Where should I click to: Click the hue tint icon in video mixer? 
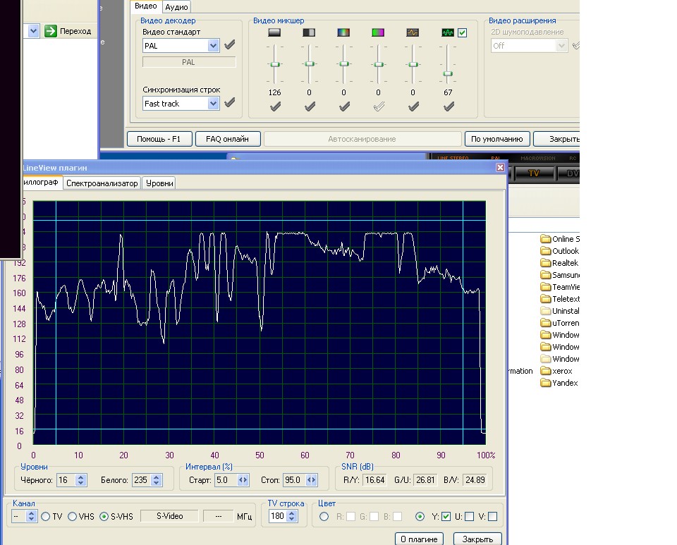[x=378, y=32]
